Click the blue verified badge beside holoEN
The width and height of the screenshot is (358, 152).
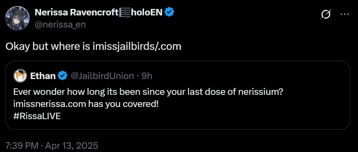pos(169,13)
